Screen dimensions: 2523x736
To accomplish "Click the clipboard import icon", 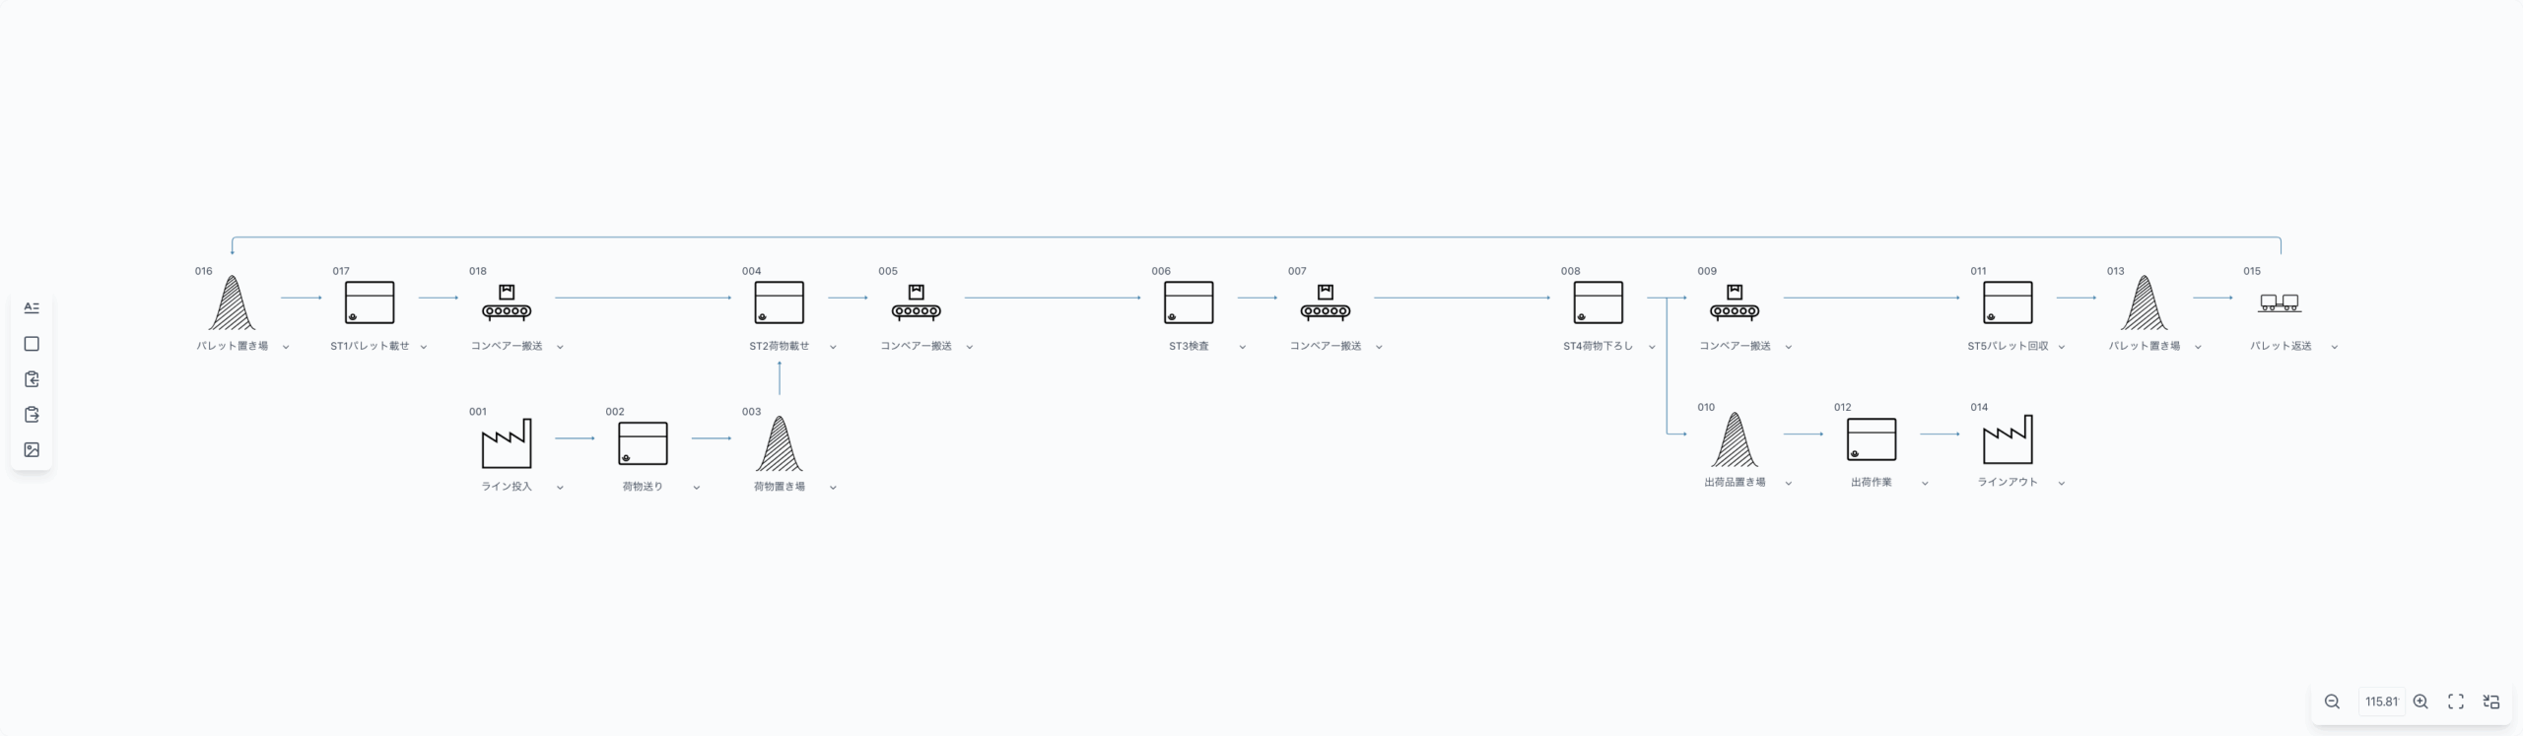I will 32,379.
